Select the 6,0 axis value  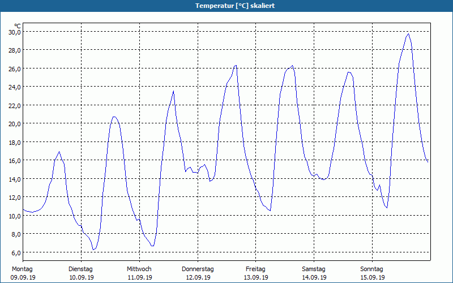pyautogui.click(x=16, y=252)
